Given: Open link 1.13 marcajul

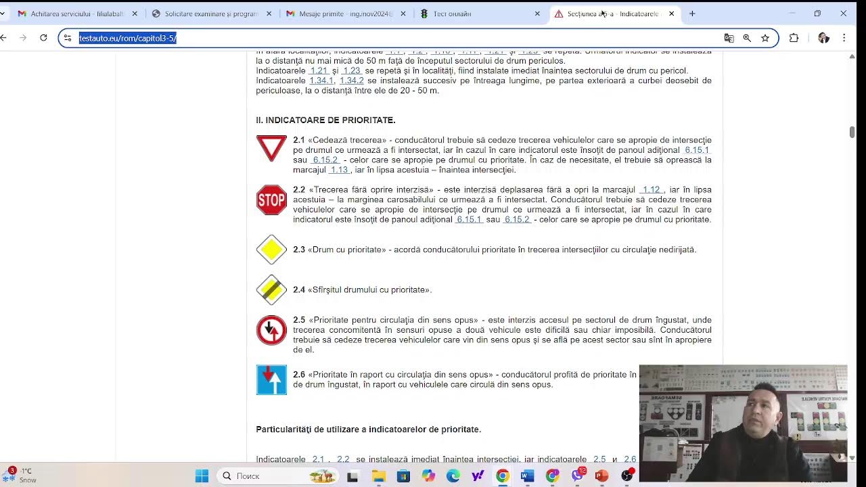Looking at the screenshot, I should [339, 170].
